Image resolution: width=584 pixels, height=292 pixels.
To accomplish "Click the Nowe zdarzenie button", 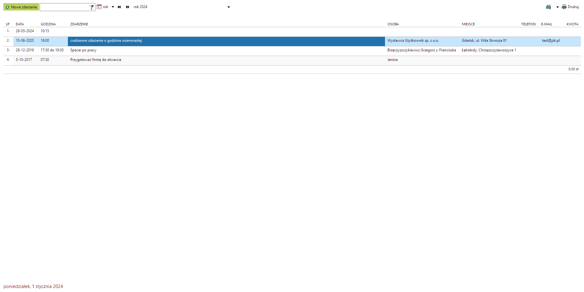I will (x=21, y=7).
